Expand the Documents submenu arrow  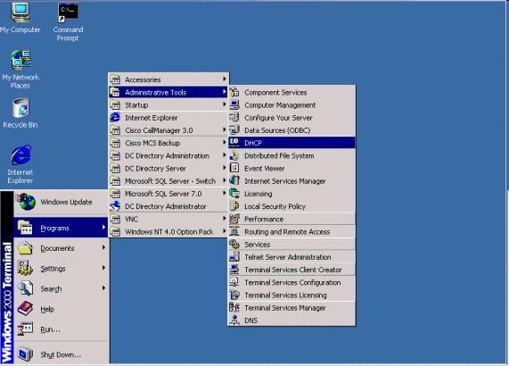[103, 247]
